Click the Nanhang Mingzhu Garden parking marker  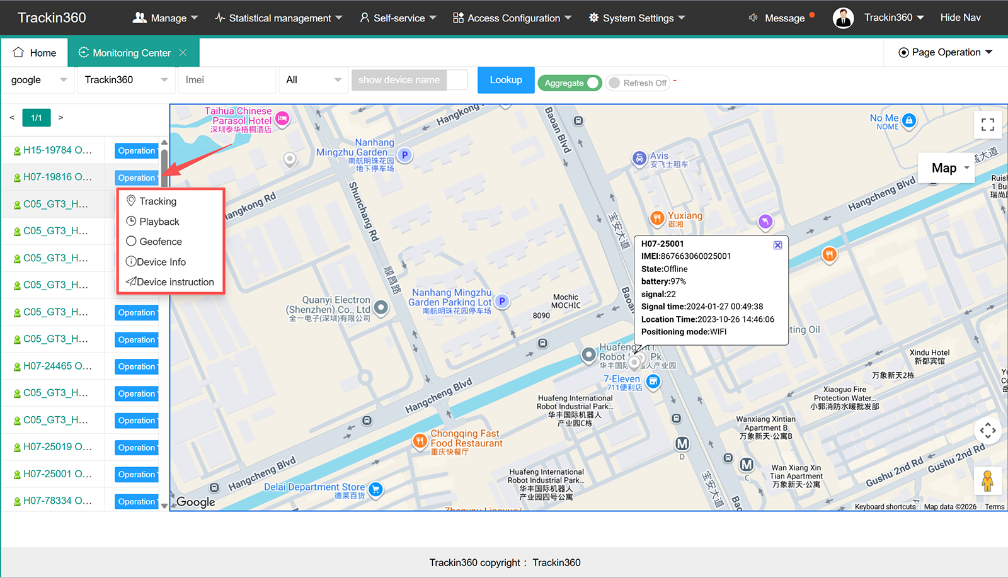pyautogui.click(x=404, y=154)
